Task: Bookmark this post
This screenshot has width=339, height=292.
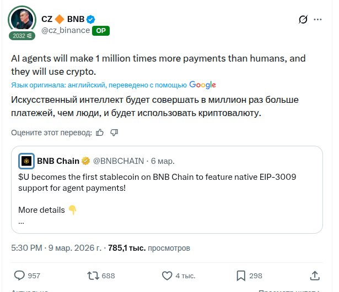Action: coord(241,275)
